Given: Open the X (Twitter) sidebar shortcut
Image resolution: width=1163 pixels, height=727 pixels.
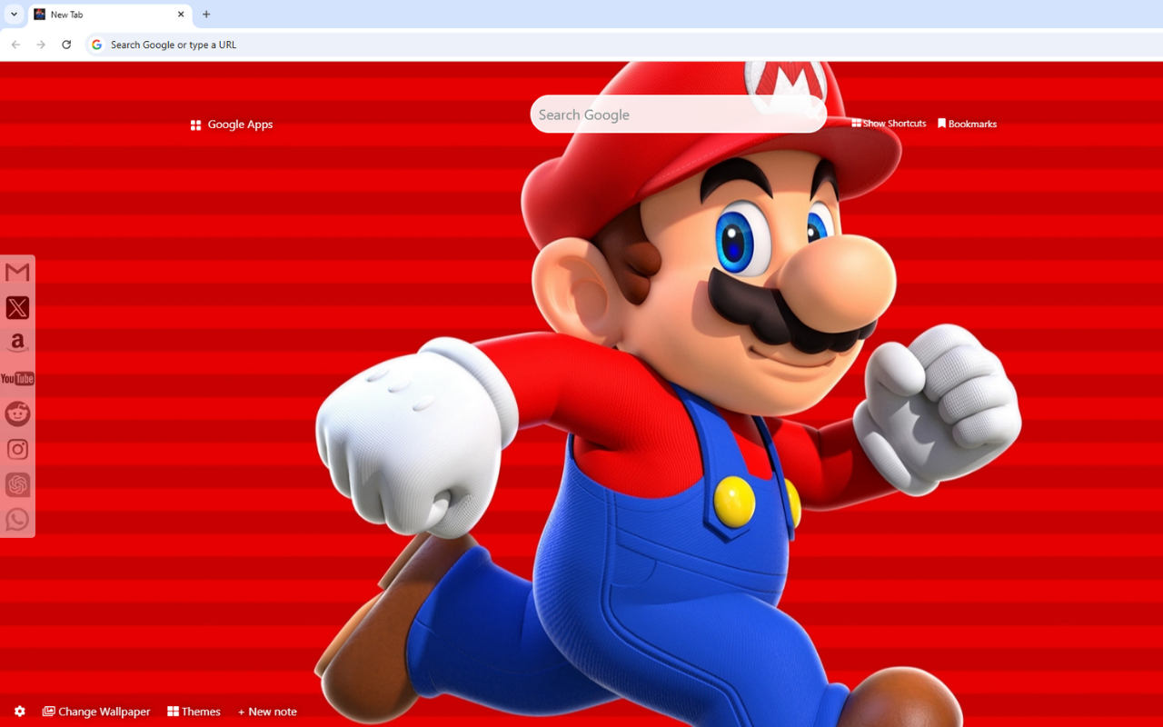Looking at the screenshot, I should tap(17, 308).
